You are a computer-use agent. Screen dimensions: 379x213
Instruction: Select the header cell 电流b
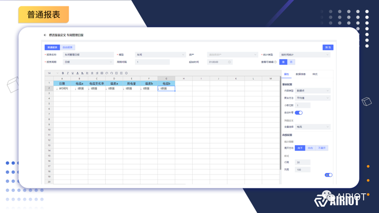tap(166, 84)
